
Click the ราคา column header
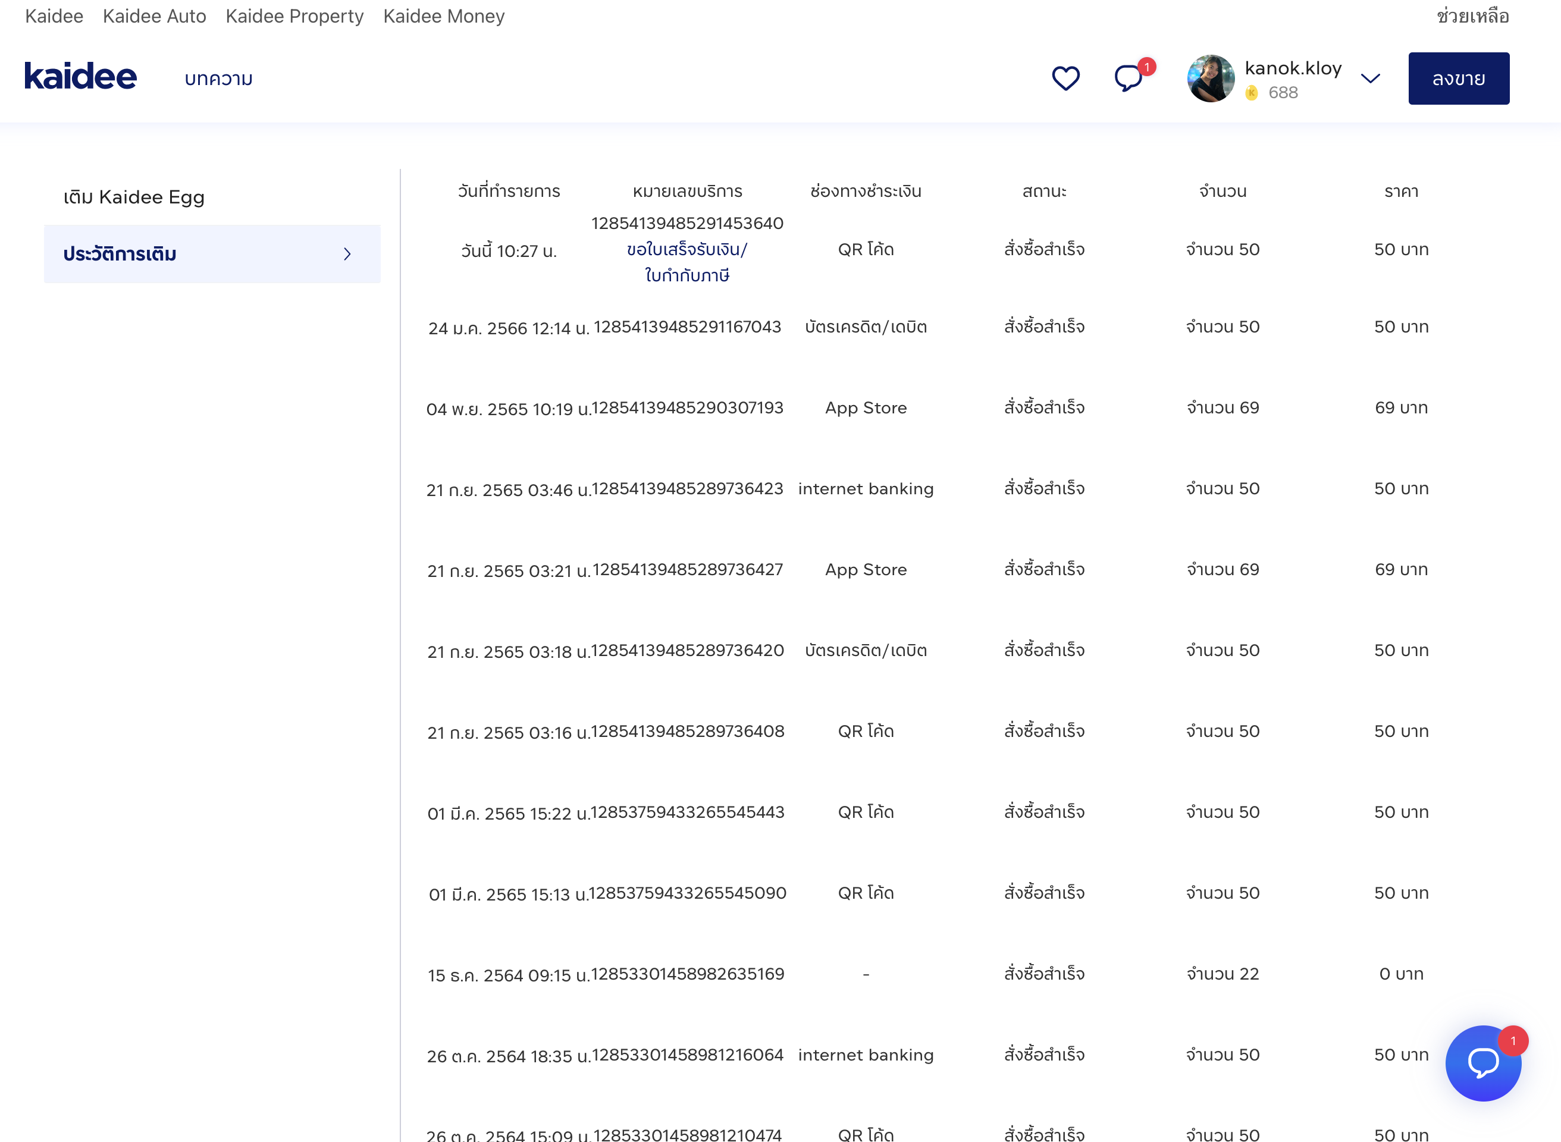click(1400, 191)
